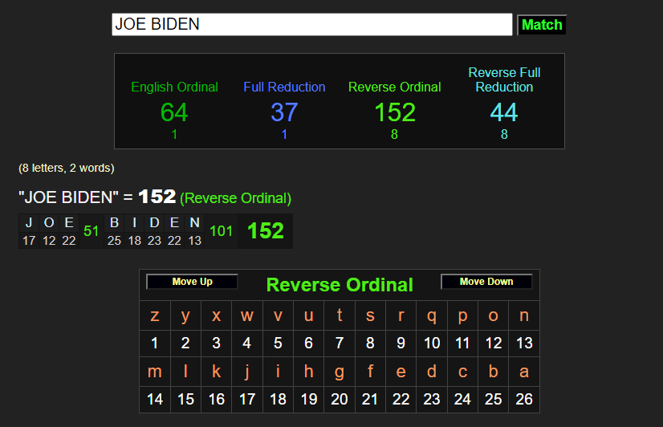Select the Full Reduction cipher label
Viewport: 663px width, 427px height.
pyautogui.click(x=284, y=87)
